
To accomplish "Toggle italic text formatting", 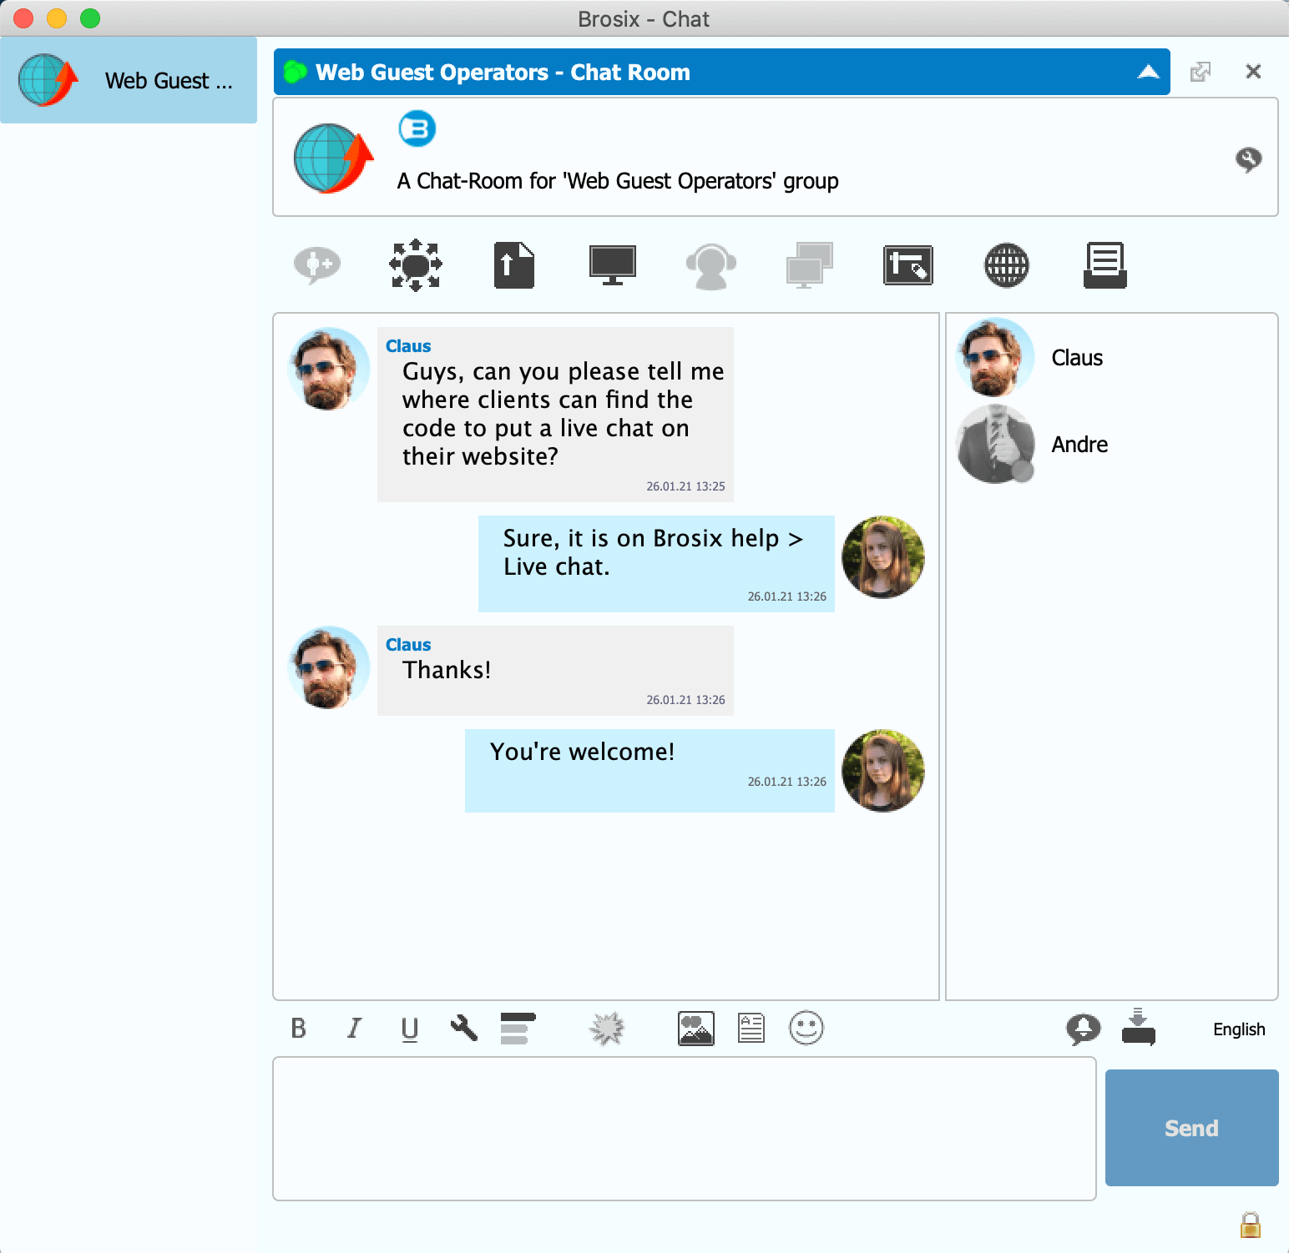I will pyautogui.click(x=354, y=1028).
